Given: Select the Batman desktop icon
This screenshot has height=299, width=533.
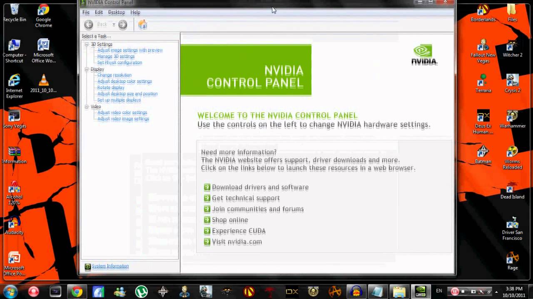Looking at the screenshot, I should pos(483,154).
